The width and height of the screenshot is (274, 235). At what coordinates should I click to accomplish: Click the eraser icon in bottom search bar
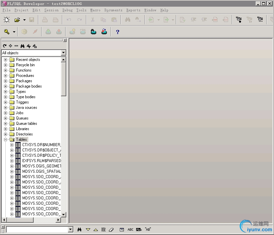click(x=111, y=230)
